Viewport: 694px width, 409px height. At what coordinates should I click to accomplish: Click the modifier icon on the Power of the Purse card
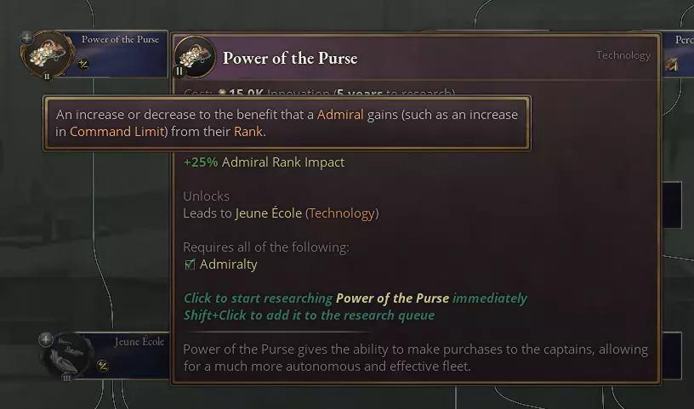[83, 63]
